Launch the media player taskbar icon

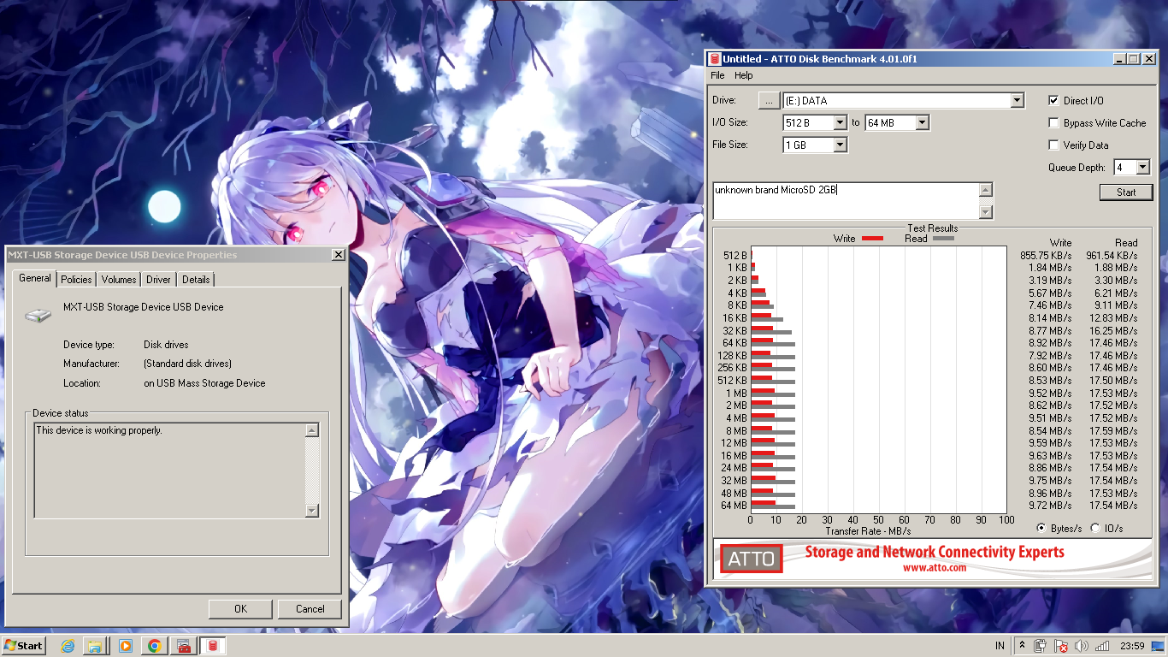pyautogui.click(x=126, y=646)
